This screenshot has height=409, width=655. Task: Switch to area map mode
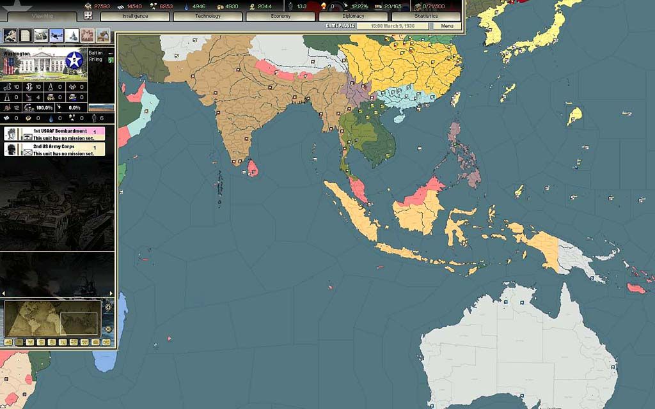click(x=84, y=343)
